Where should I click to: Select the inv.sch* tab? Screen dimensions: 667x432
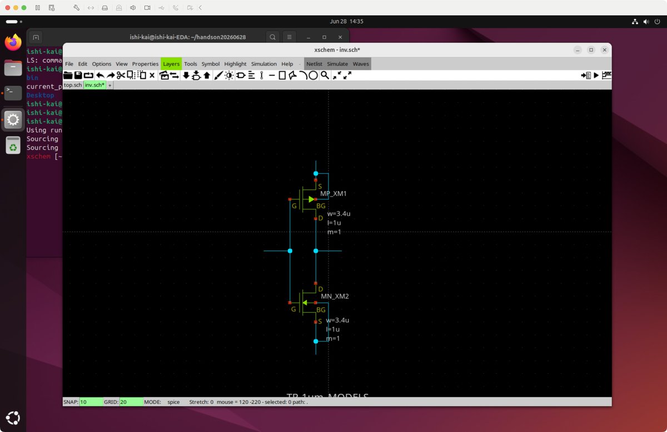pos(95,85)
